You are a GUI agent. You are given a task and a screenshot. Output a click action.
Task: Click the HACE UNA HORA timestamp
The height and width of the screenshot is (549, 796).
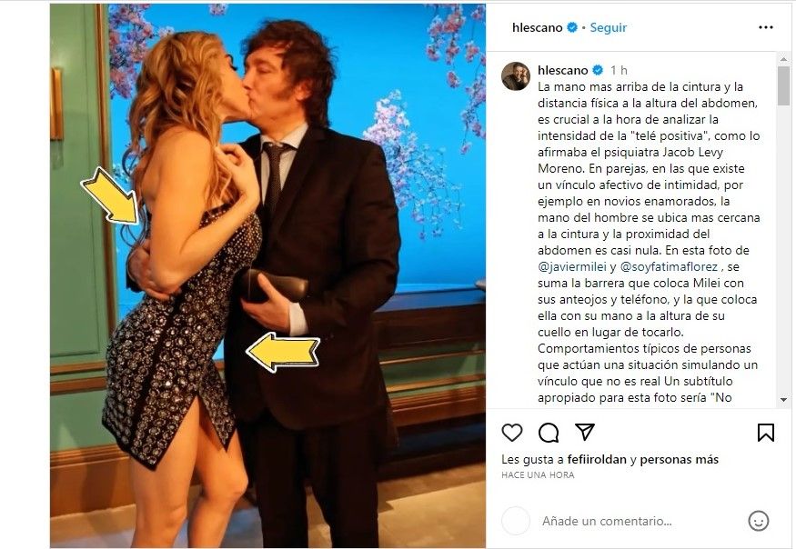tap(538, 475)
